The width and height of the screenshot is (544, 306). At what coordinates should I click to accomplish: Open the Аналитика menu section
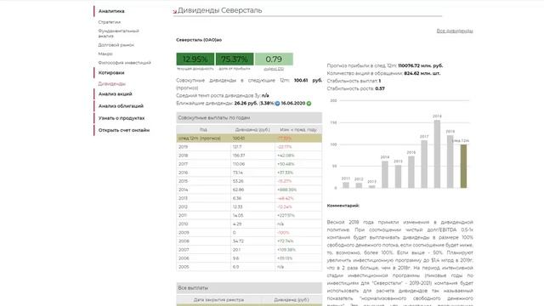[111, 11]
